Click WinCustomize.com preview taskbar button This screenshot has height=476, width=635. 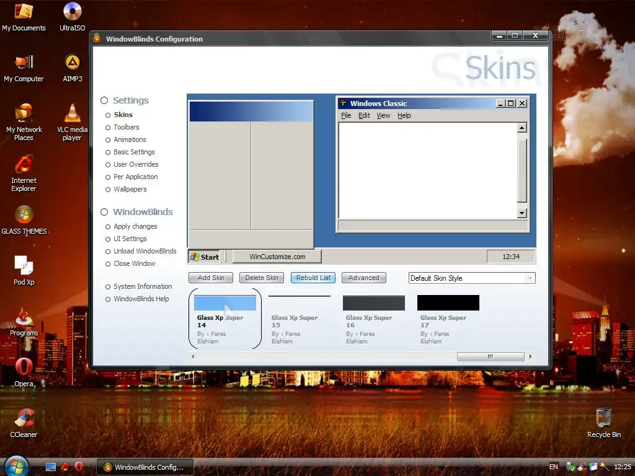277,257
